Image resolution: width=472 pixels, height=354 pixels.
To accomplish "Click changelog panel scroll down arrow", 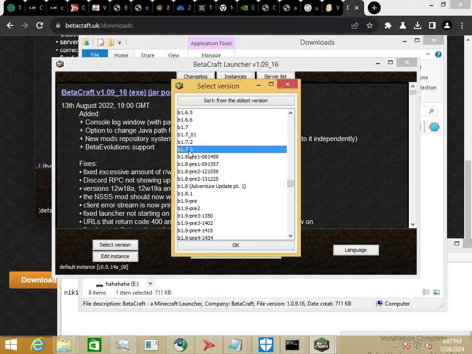I will (x=413, y=224).
